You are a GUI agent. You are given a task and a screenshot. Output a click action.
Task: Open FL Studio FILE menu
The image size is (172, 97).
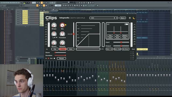click(x=1, y=3)
